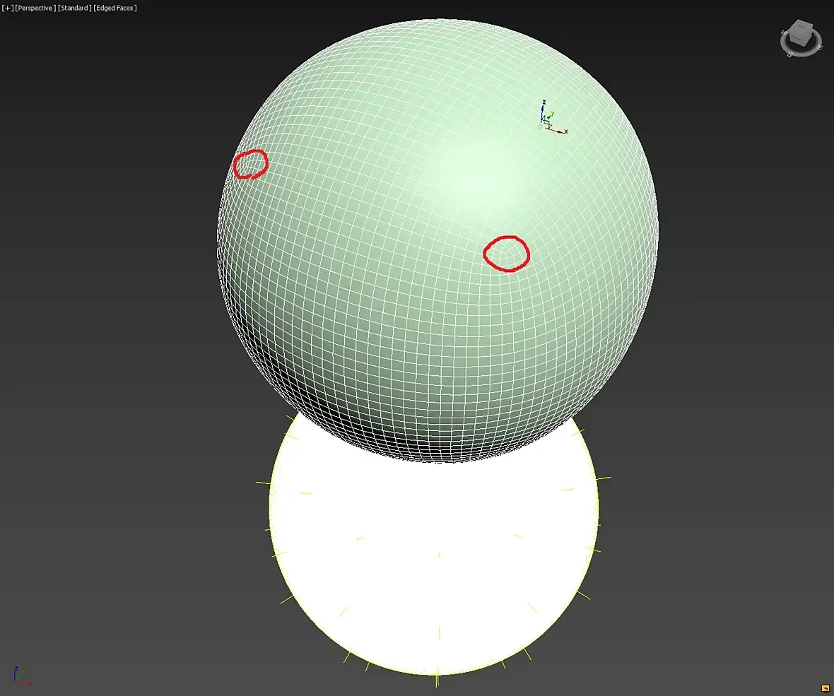The image size is (834, 696).
Task: Open the Edged Faces per-view menu
Action: coord(115,8)
